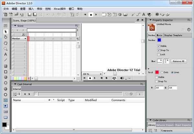Select the Hand tool
Screen dimensions: 194x134
click(5, 43)
